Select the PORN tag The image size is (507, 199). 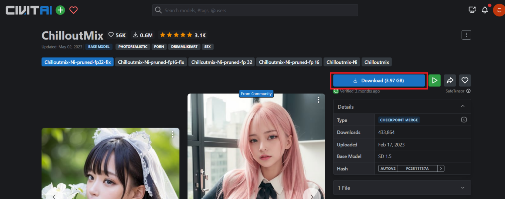pos(159,47)
